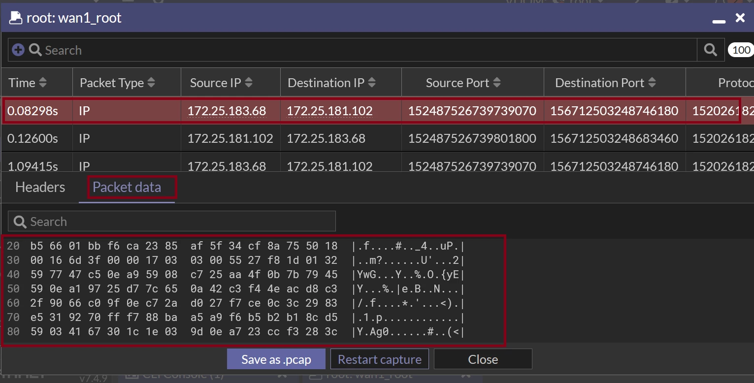The image size is (754, 383).
Task: Click hex line at offset 60
Action: point(236,303)
